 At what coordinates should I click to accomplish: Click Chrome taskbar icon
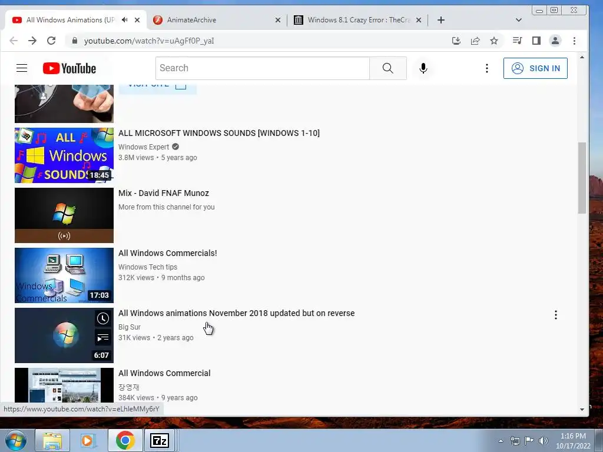pos(125,440)
